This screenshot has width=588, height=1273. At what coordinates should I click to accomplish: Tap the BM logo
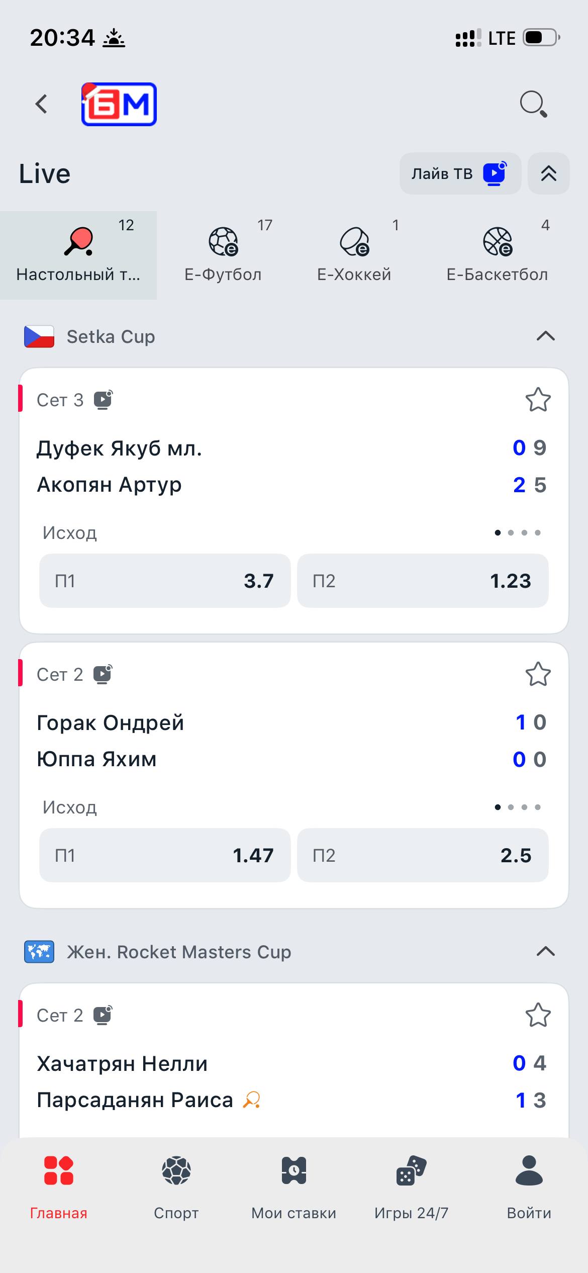119,104
